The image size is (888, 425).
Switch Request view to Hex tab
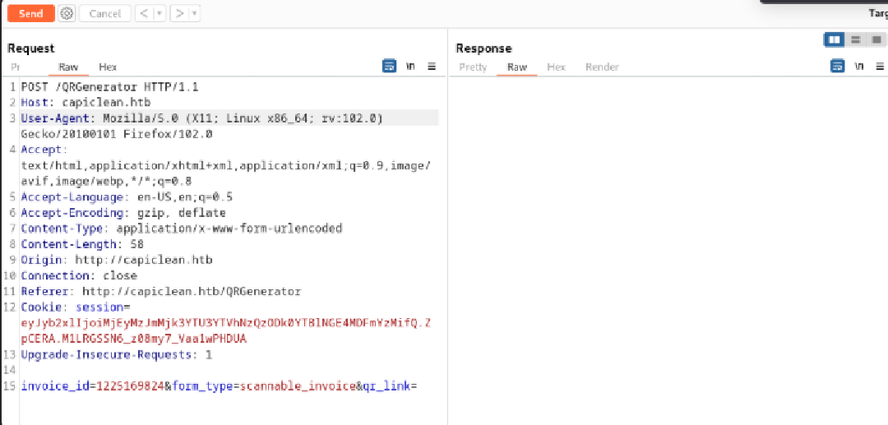pyautogui.click(x=108, y=67)
